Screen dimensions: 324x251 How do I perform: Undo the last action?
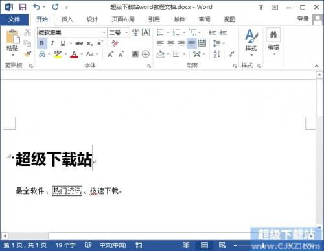[36, 7]
